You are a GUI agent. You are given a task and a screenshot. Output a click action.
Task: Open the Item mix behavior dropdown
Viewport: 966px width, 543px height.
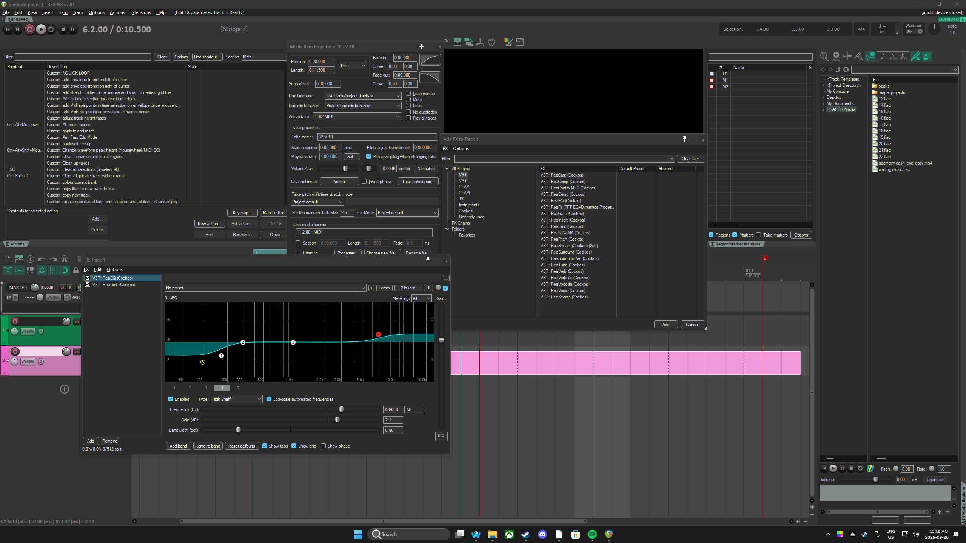pyautogui.click(x=363, y=106)
